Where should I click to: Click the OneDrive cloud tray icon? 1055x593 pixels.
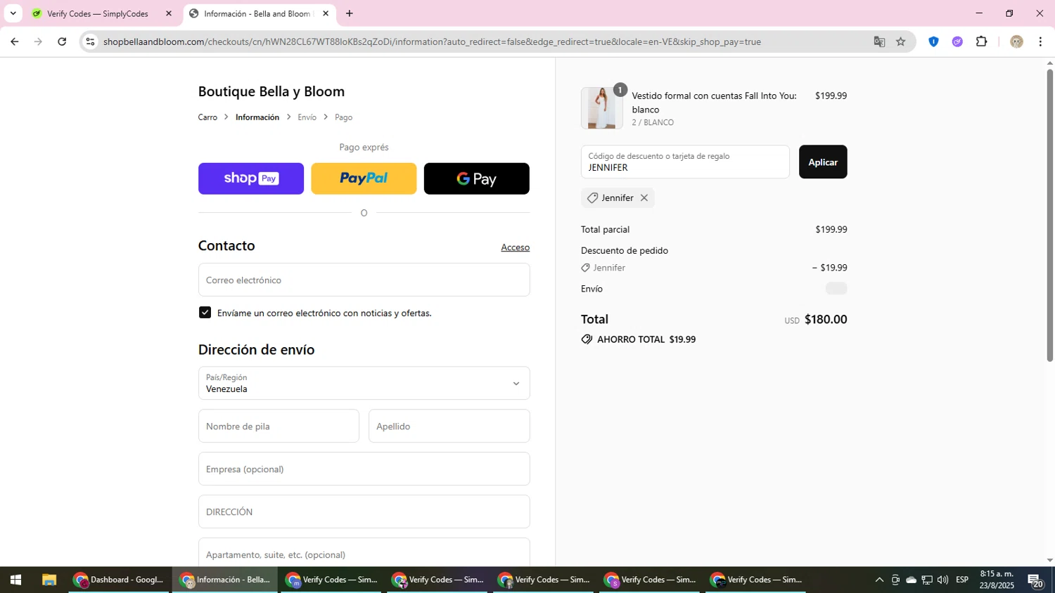[x=912, y=580]
